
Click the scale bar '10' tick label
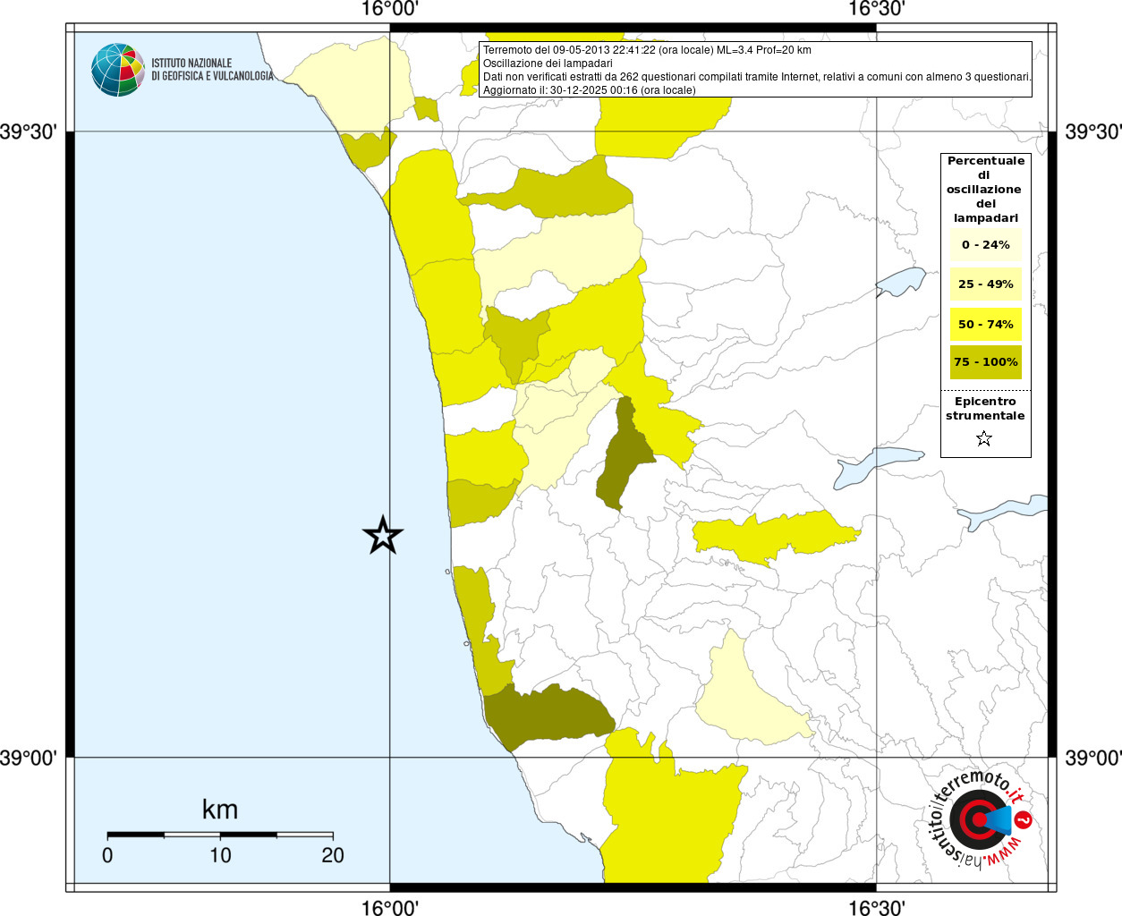pyautogui.click(x=220, y=855)
